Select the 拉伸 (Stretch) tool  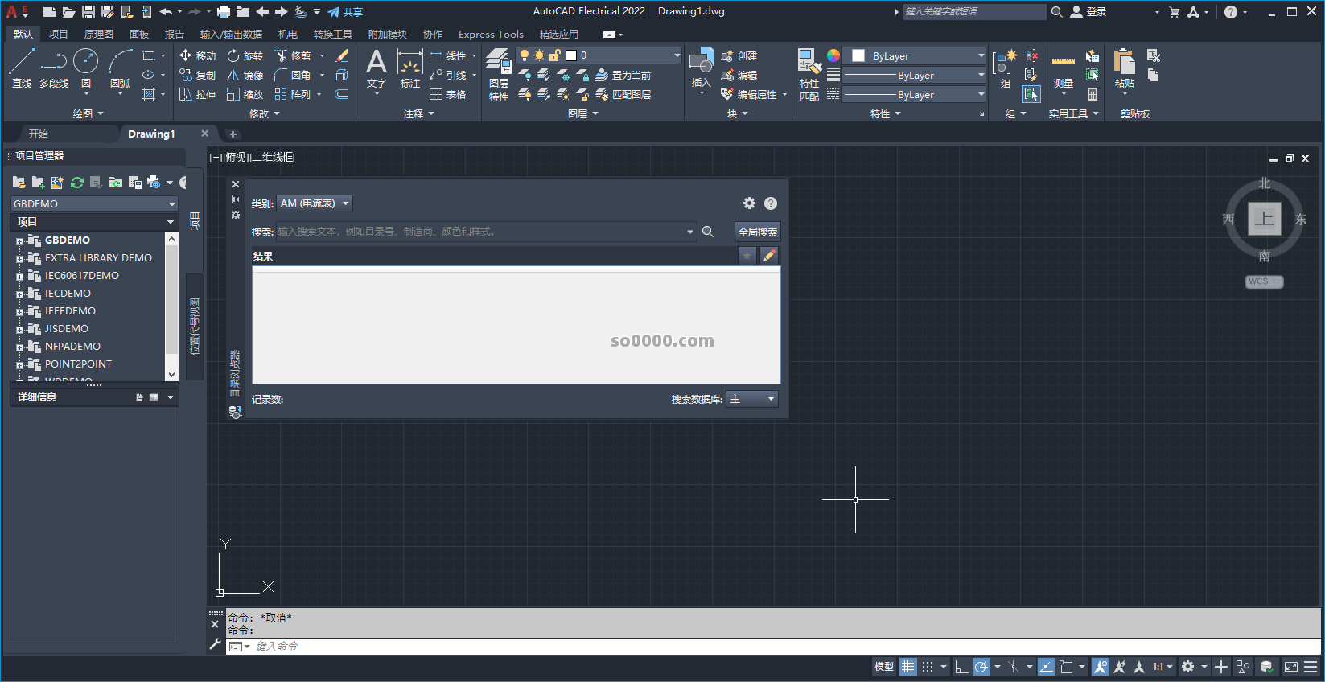point(198,94)
